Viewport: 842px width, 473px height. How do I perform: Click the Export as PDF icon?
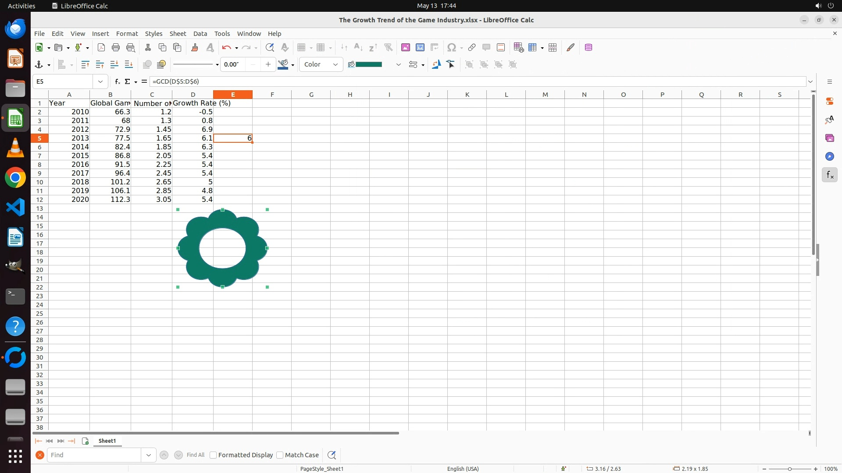(101, 48)
